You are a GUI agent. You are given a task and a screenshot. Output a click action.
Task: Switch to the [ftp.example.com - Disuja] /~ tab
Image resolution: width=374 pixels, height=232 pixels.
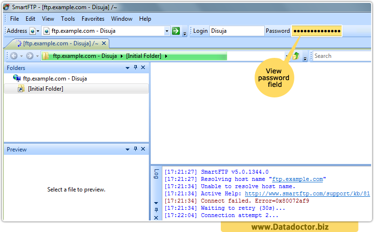coord(60,43)
